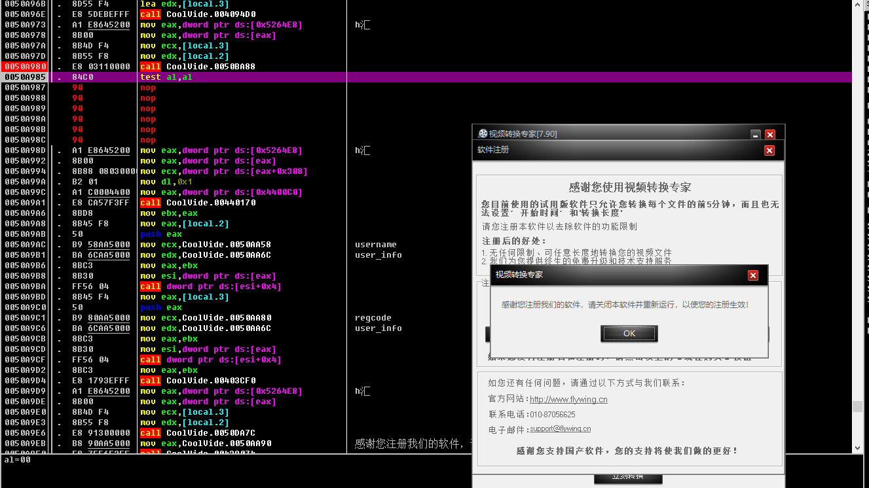Viewport: 869px width, 488px height.
Task: Click the support@flywing.cn email link
Action: (x=561, y=429)
